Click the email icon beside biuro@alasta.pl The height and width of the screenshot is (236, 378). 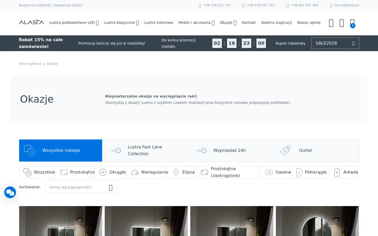pos(331,5)
